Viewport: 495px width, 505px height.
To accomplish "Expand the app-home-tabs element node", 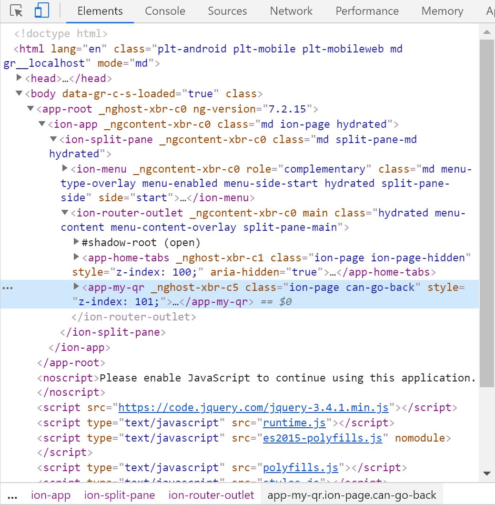I will pyautogui.click(x=76, y=257).
